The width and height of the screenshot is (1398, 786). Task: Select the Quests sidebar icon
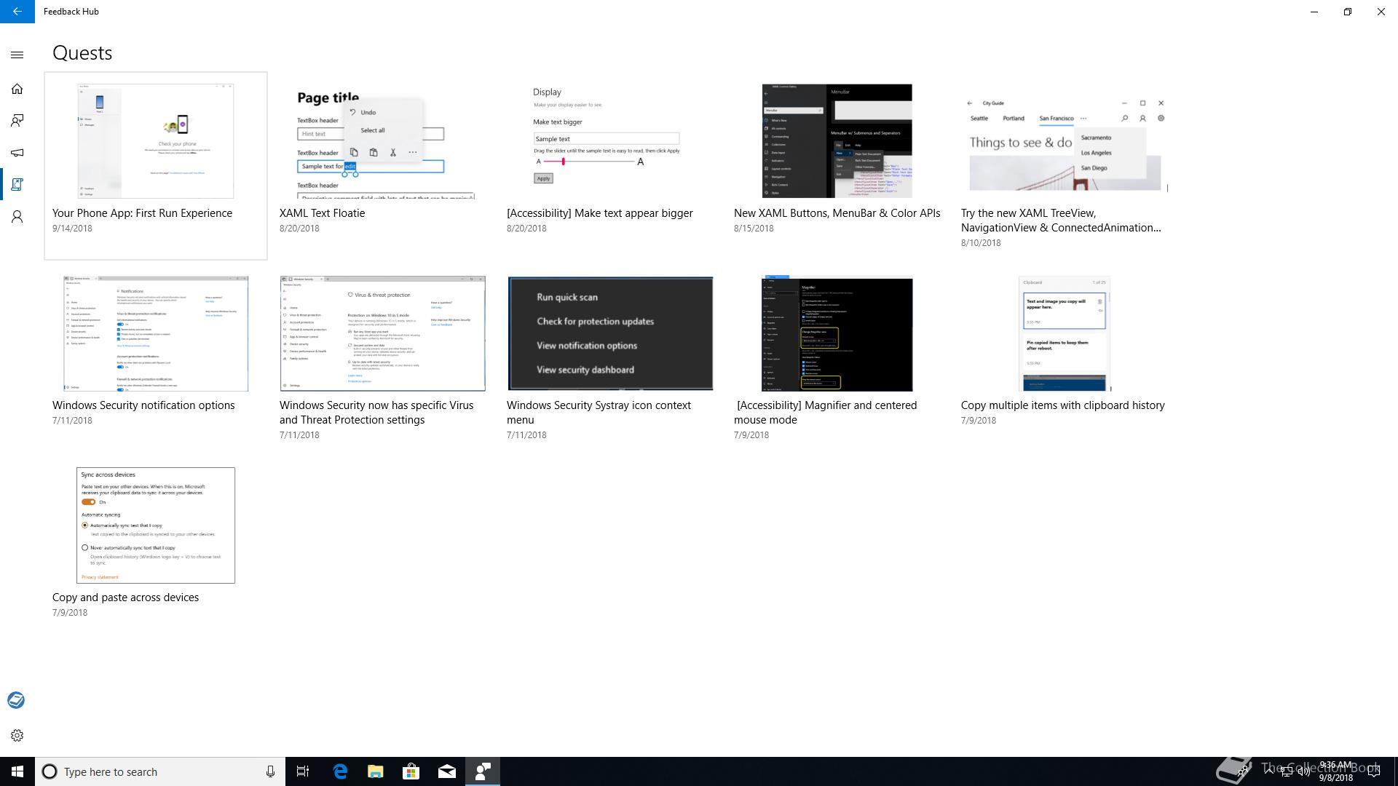coord(17,185)
